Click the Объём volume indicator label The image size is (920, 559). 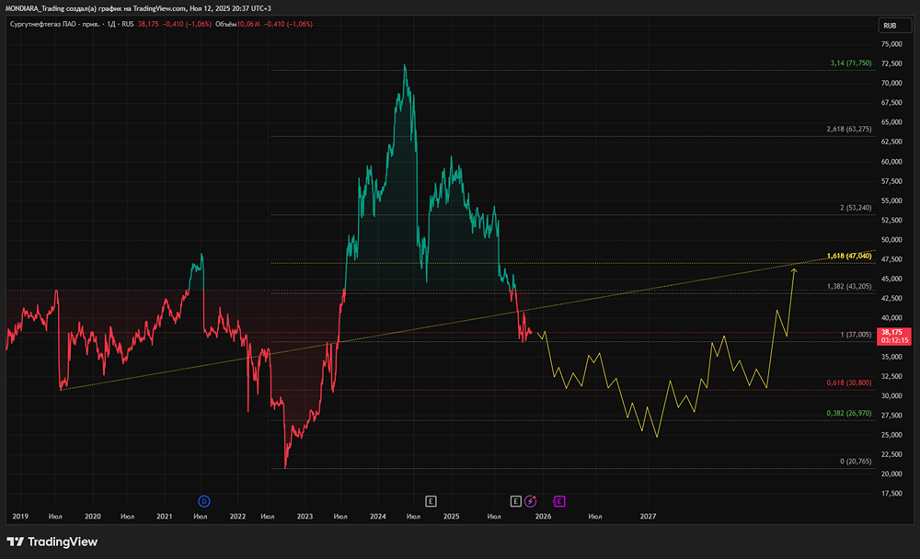pos(226,24)
